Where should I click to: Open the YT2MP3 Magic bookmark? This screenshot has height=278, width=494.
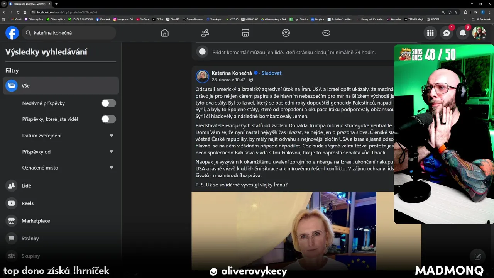point(414,19)
